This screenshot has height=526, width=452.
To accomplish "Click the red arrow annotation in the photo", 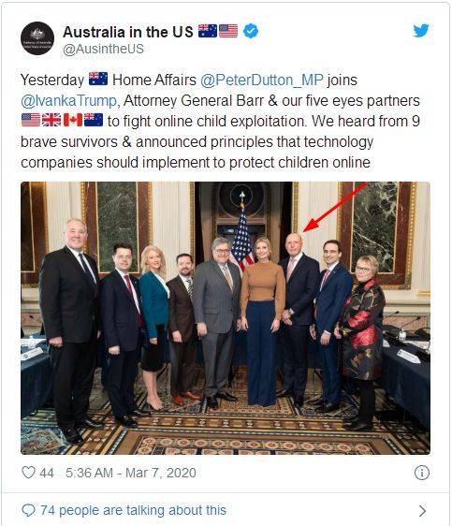I will pyautogui.click(x=334, y=208).
